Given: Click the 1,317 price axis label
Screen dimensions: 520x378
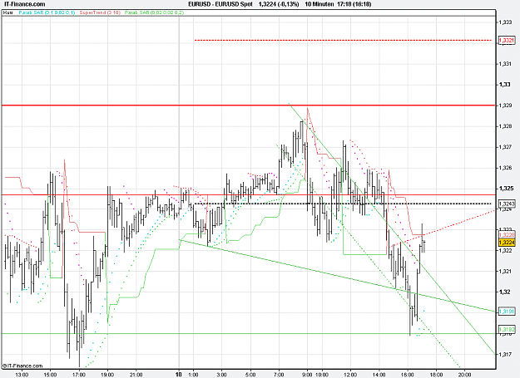Looking at the screenshot, I should [505, 355].
